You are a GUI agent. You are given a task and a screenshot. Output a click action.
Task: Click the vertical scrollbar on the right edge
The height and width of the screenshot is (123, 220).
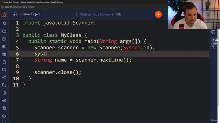(219, 67)
